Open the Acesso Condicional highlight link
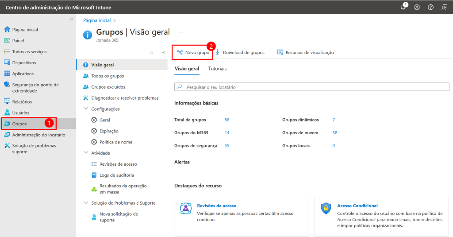This screenshot has width=453, height=237. pos(357,206)
